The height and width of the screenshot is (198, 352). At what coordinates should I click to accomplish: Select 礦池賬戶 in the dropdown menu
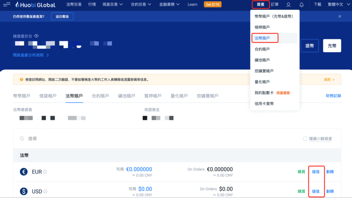tap(275, 60)
